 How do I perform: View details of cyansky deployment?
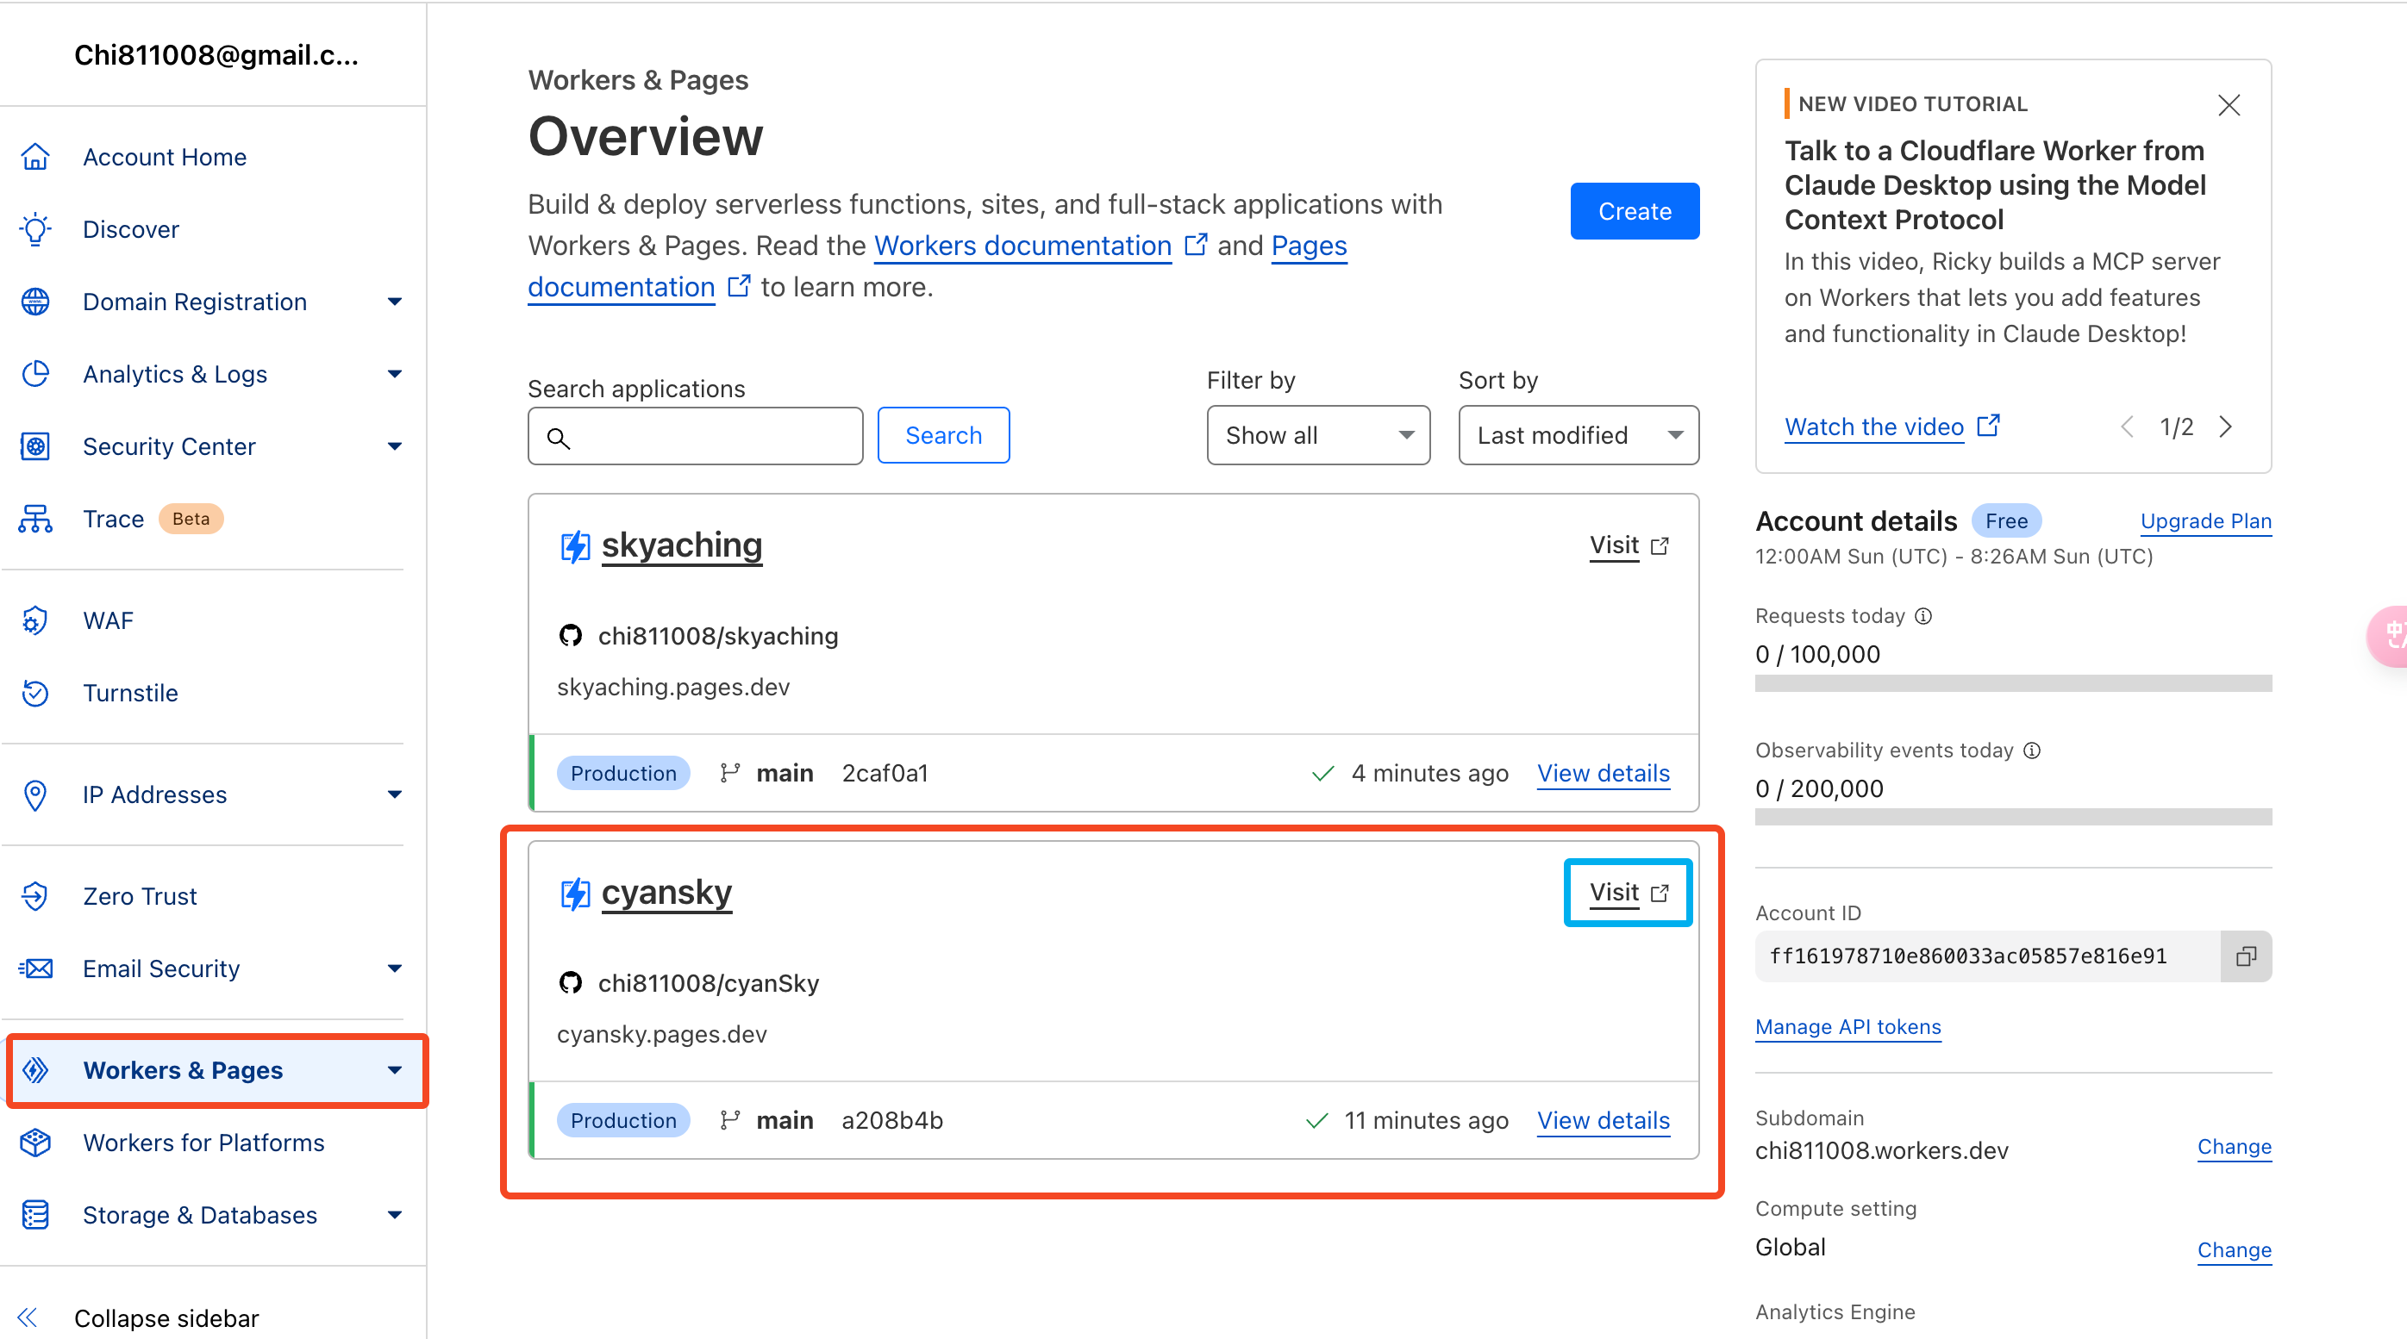click(x=1604, y=1120)
